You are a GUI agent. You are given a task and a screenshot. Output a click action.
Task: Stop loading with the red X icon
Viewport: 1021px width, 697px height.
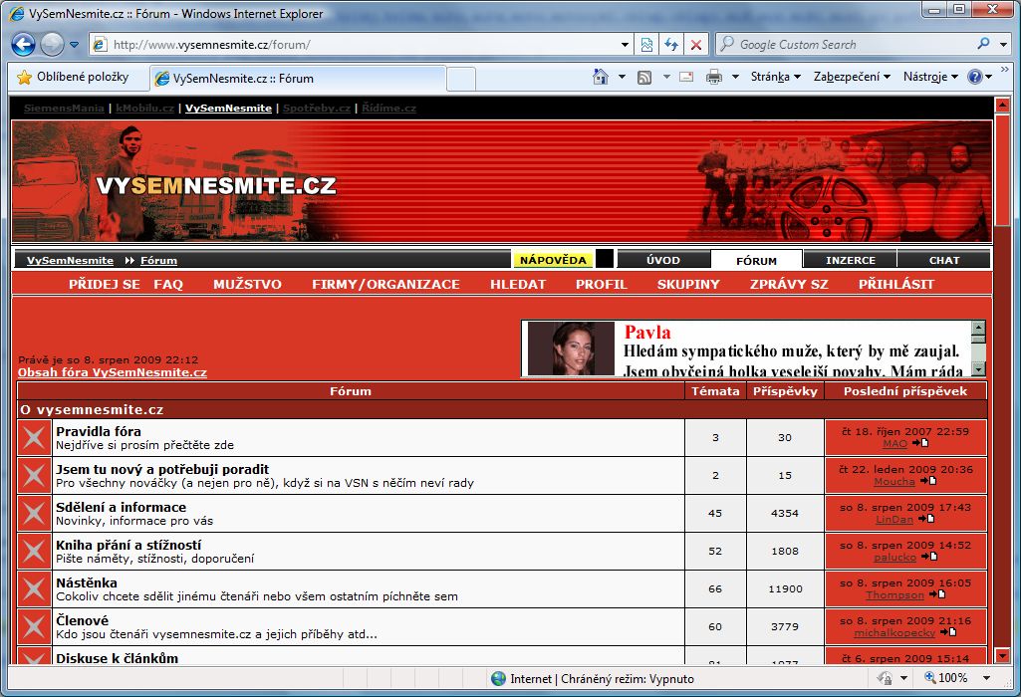coord(696,45)
